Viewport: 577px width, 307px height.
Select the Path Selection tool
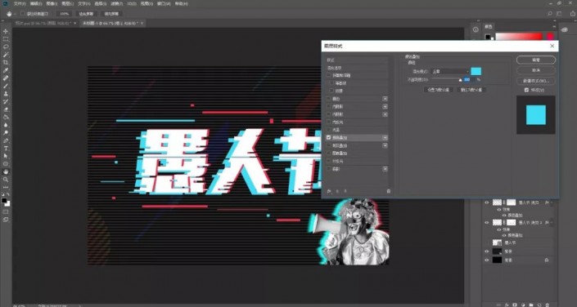pyautogui.click(x=6, y=156)
